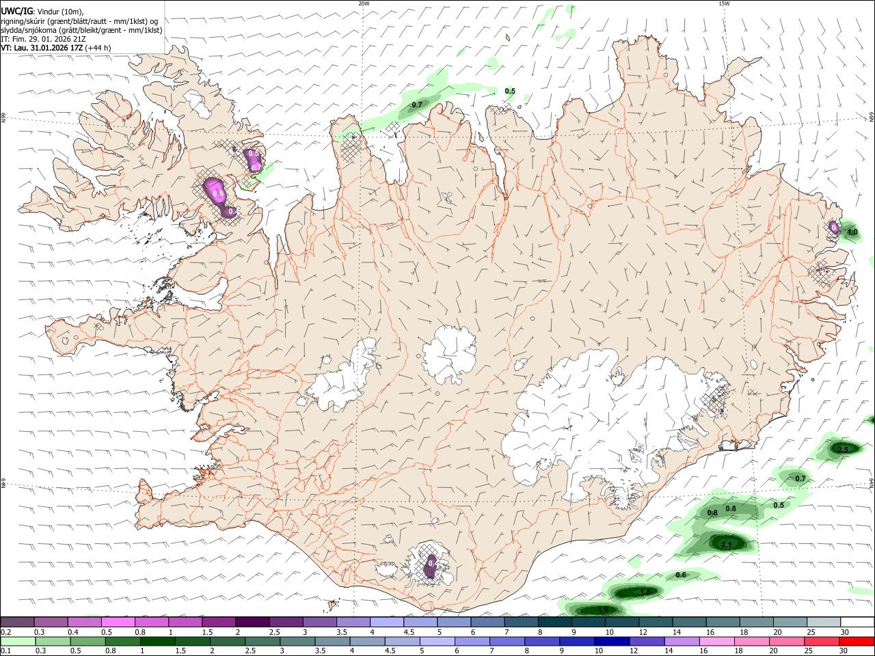The image size is (875, 656).
Task: Select the light pink 16–18 rain swatch
Action: [x=718, y=642]
